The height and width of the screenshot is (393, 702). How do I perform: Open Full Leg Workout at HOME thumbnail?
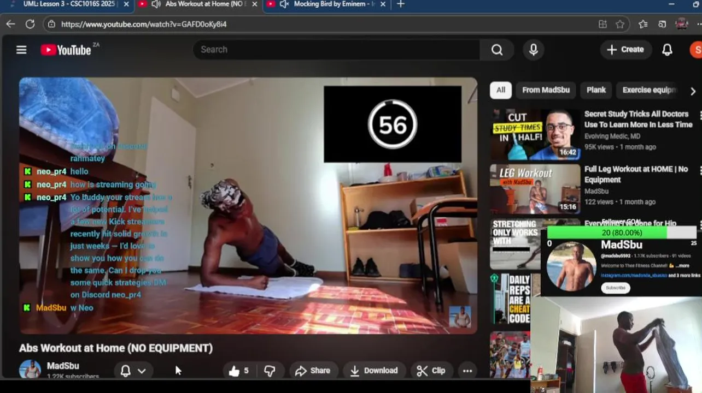click(x=535, y=189)
